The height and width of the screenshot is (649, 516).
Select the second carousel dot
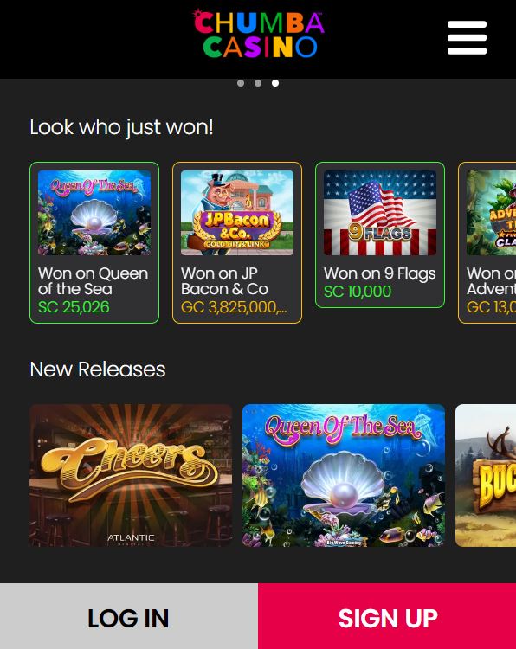(258, 83)
